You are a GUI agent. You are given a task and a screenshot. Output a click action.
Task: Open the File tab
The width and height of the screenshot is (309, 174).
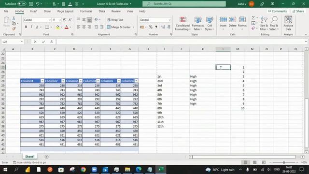(6, 11)
